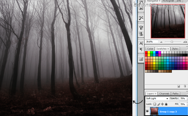Image resolution: width=188 pixels, height=116 pixels.
Task: Switch to the Color tab
Action: click(x=150, y=49)
